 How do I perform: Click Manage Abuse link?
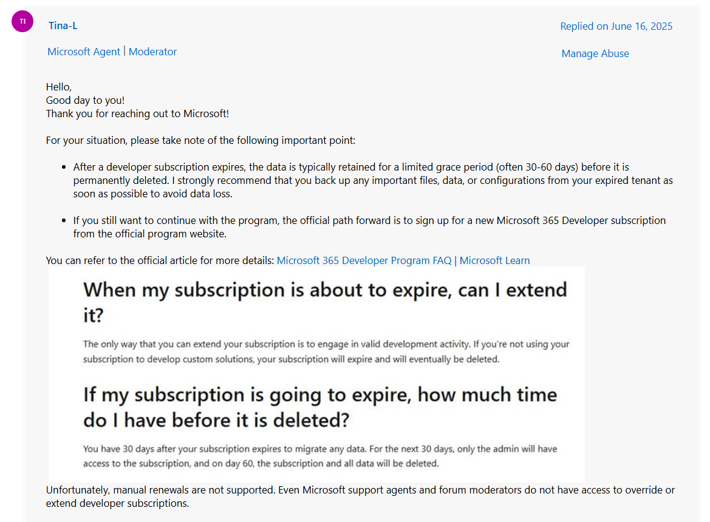pyautogui.click(x=595, y=53)
